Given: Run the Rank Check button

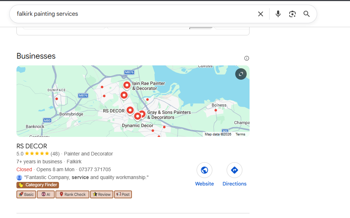Looking at the screenshot, I should pos(72,194).
